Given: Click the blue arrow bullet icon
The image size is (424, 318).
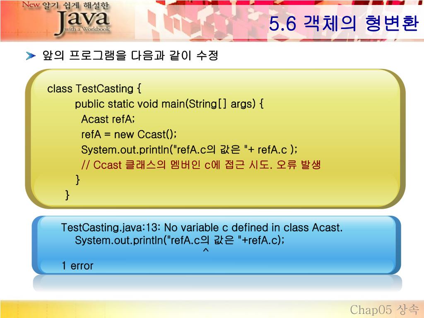Looking at the screenshot, I should pyautogui.click(x=31, y=56).
